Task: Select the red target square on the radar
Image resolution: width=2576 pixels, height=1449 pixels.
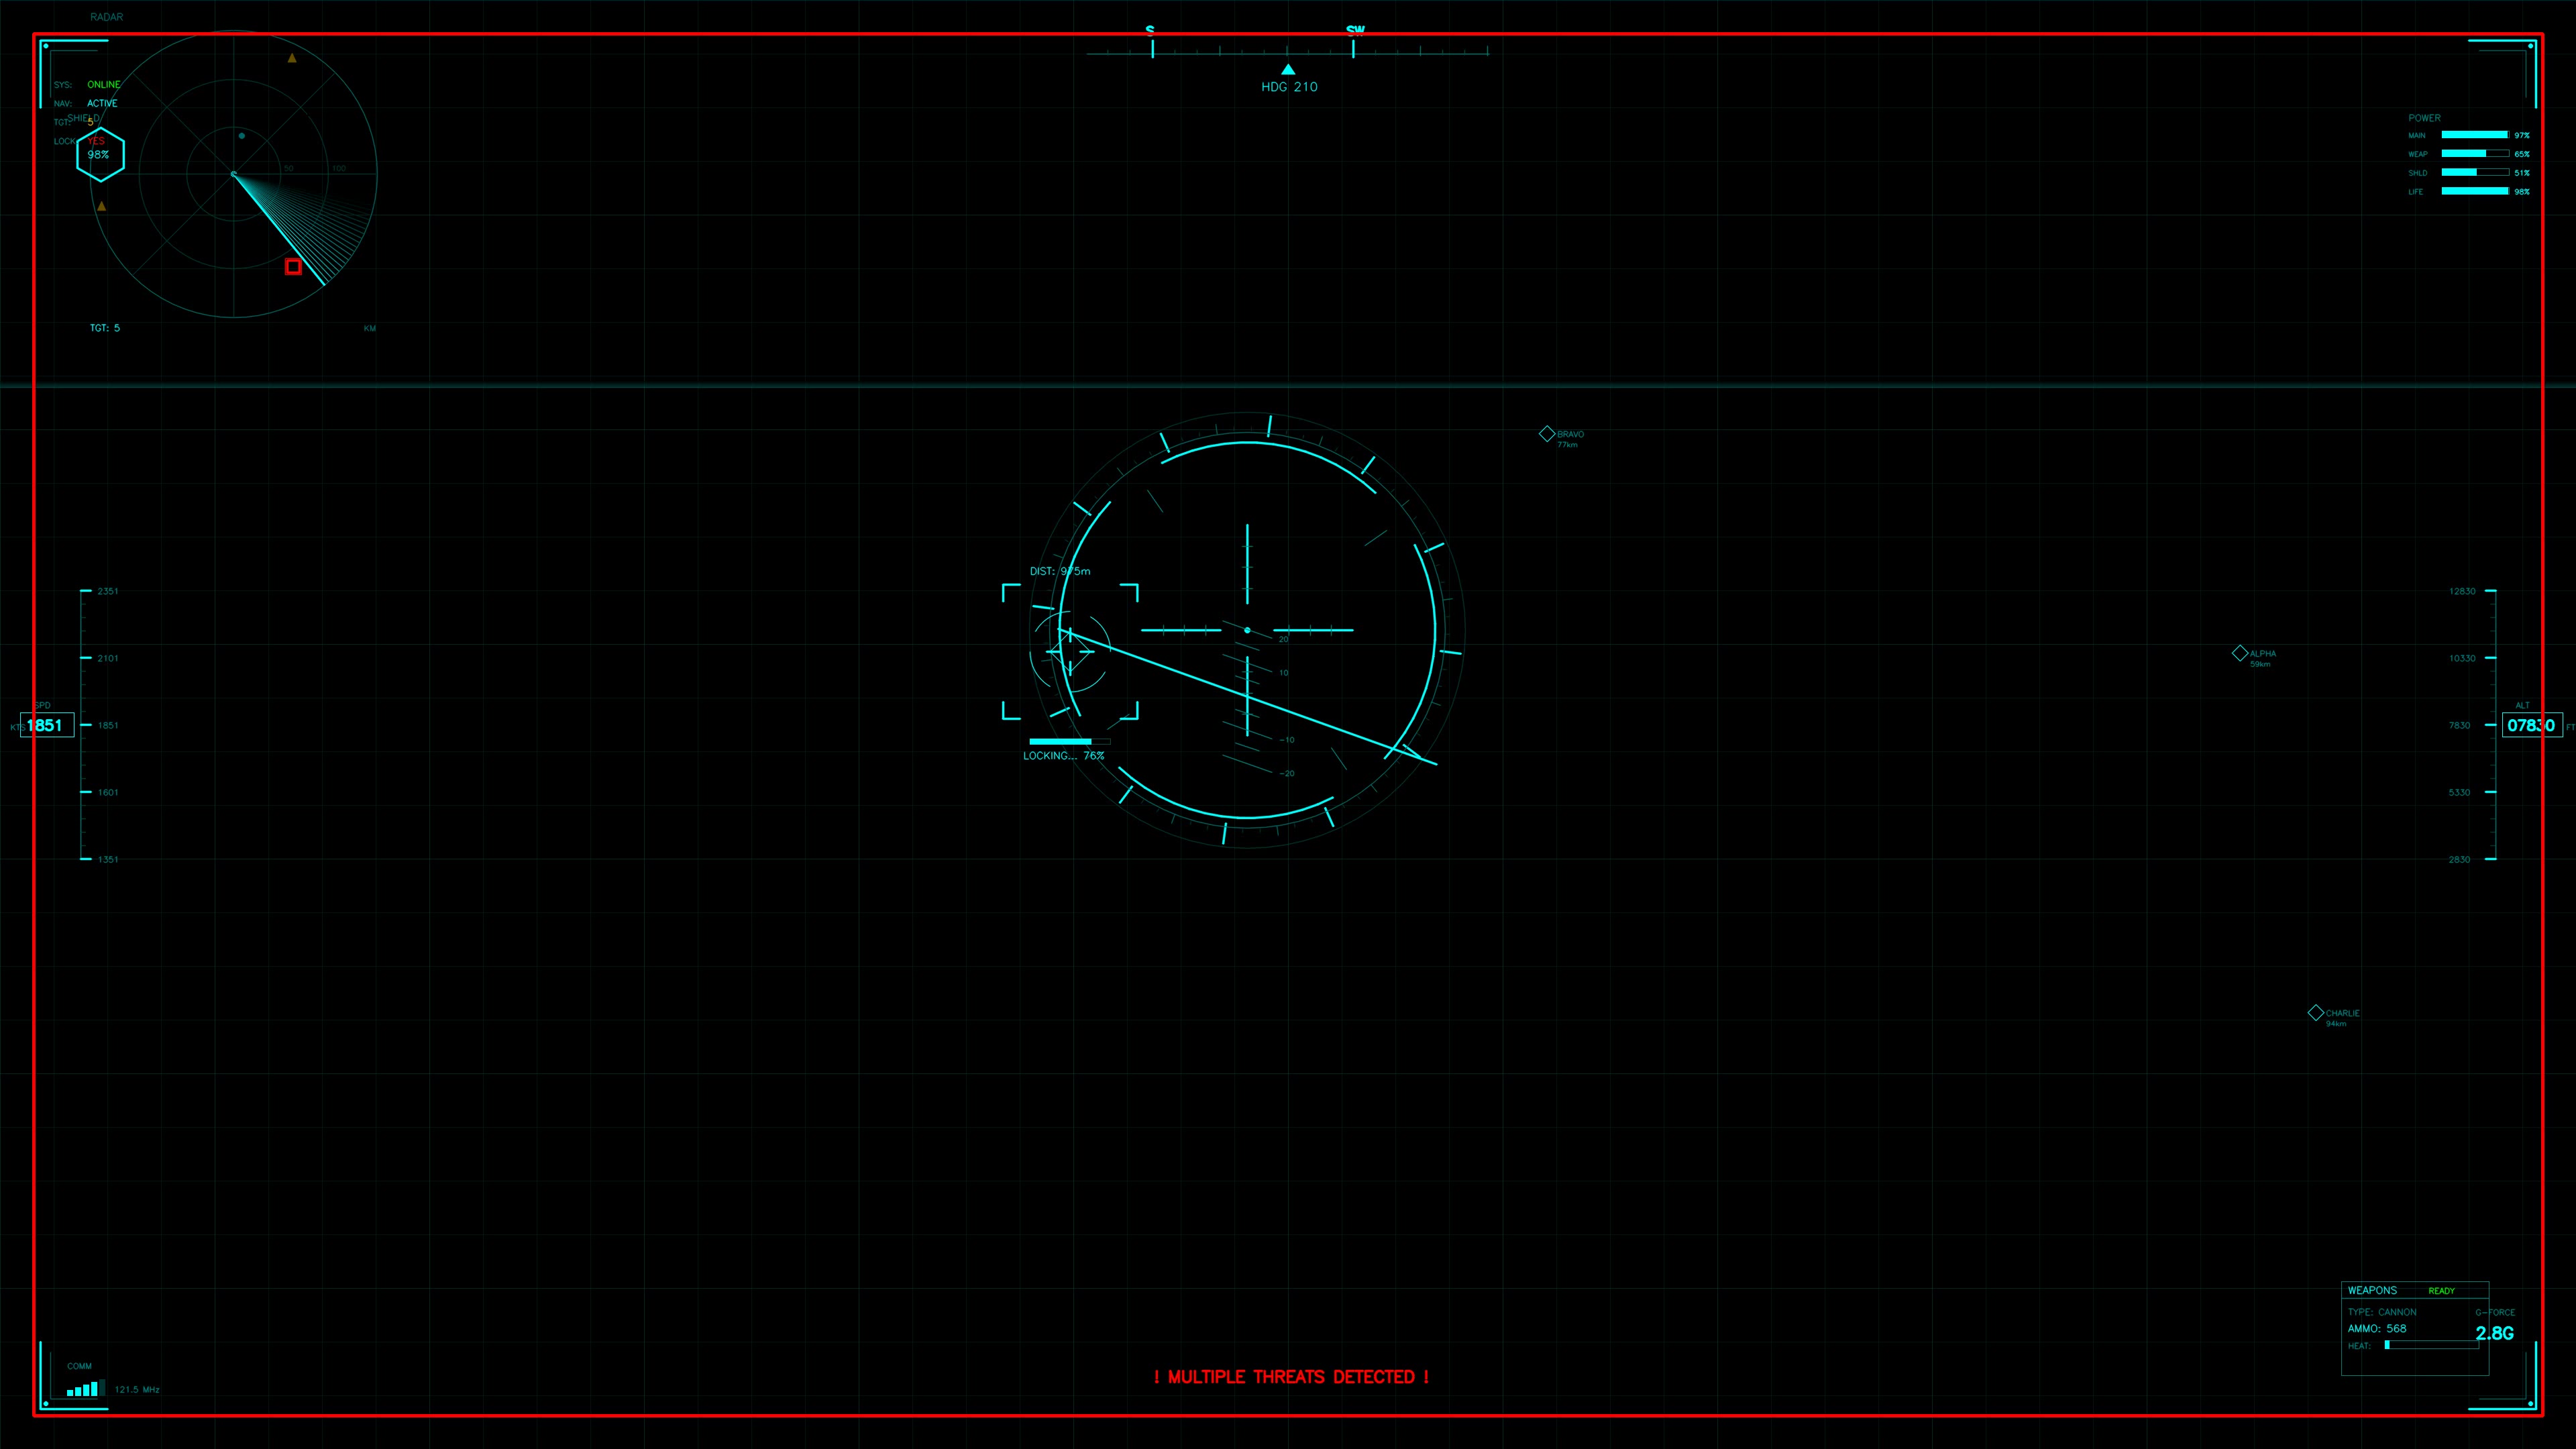Action: (293, 267)
